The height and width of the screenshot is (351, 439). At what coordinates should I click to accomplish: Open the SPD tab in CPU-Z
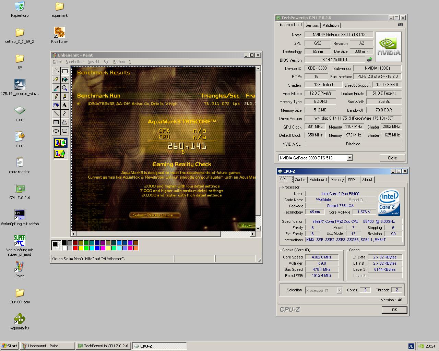point(351,180)
